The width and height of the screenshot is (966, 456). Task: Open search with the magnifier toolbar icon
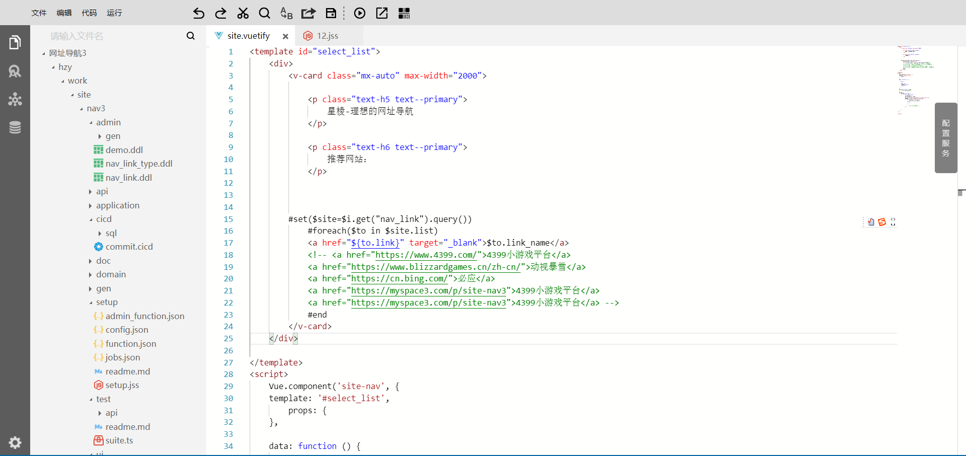click(x=265, y=13)
